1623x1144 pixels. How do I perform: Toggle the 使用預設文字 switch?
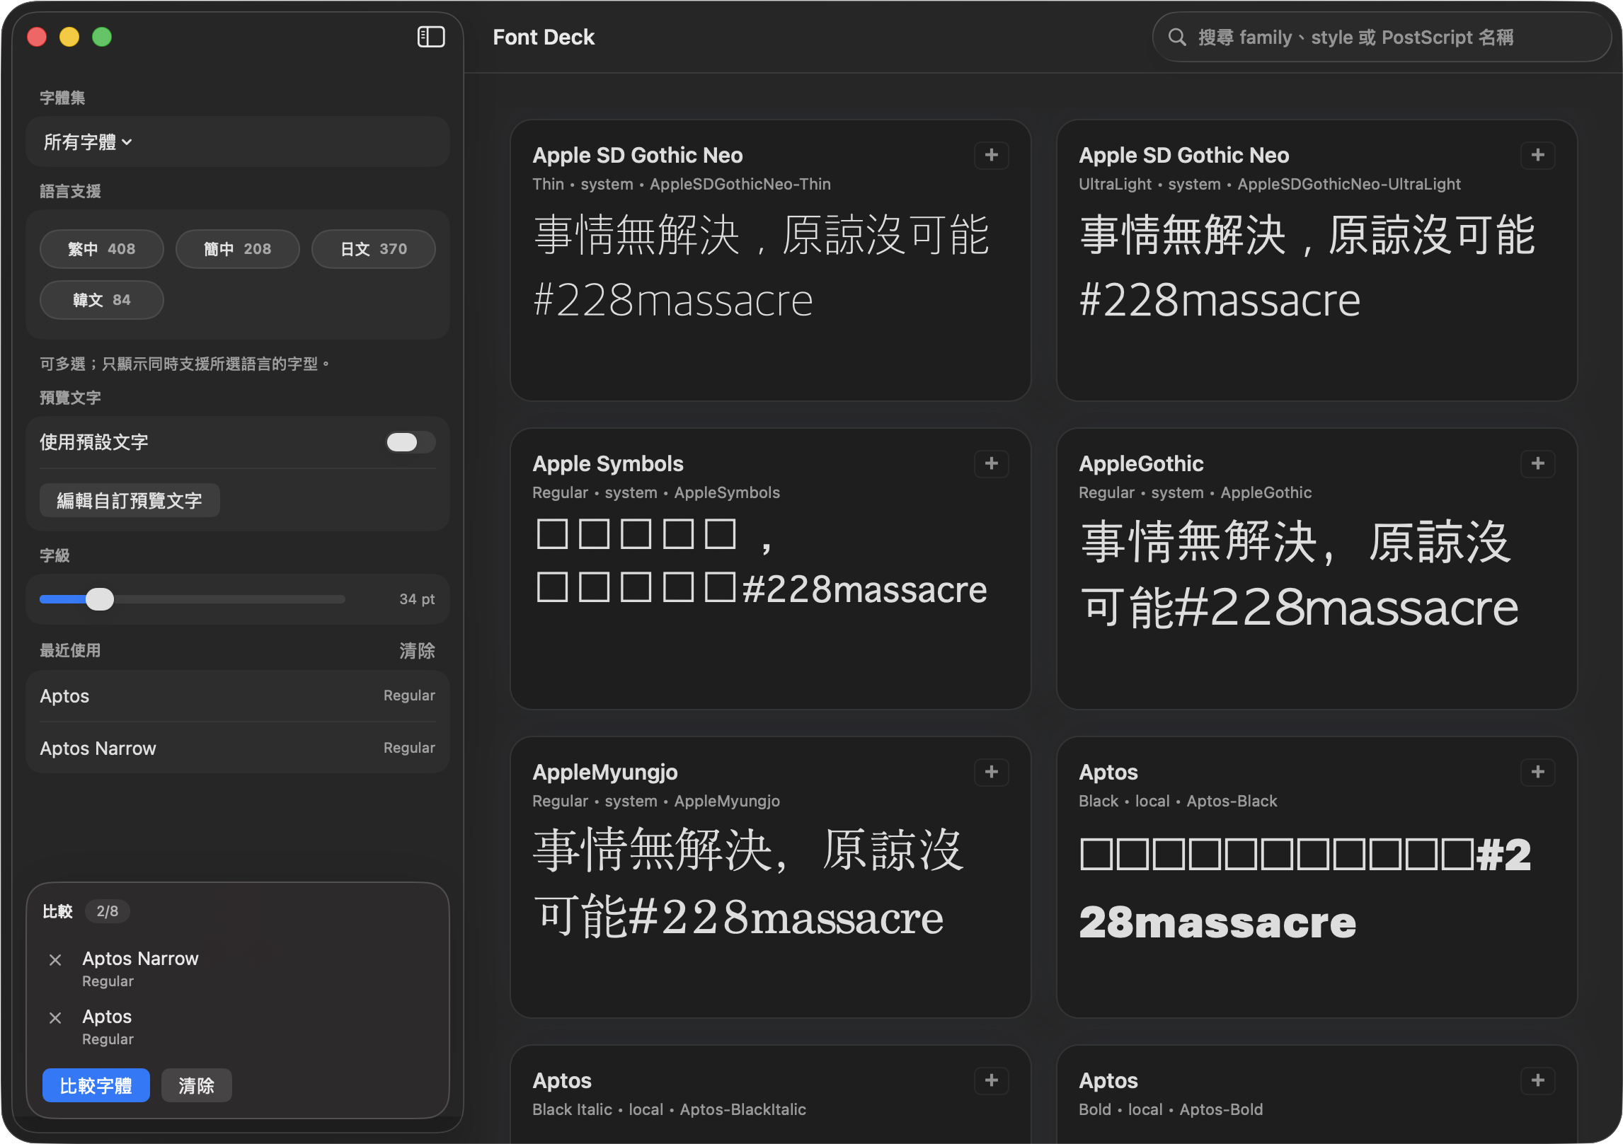pos(410,442)
